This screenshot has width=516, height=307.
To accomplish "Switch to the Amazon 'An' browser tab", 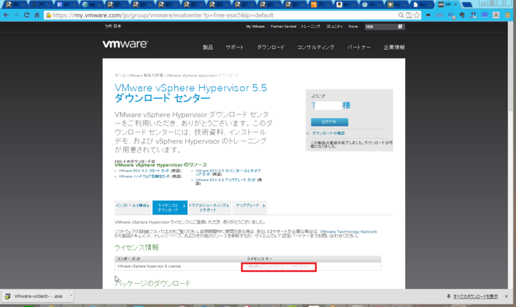I will [346, 5].
